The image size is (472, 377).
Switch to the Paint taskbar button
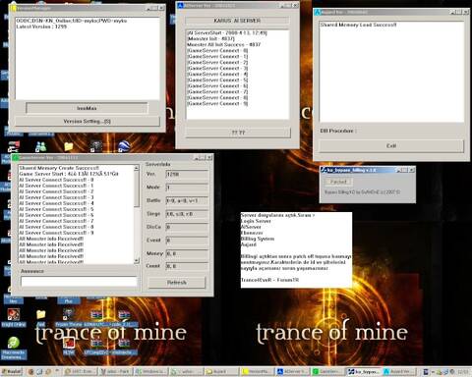tap(115, 372)
